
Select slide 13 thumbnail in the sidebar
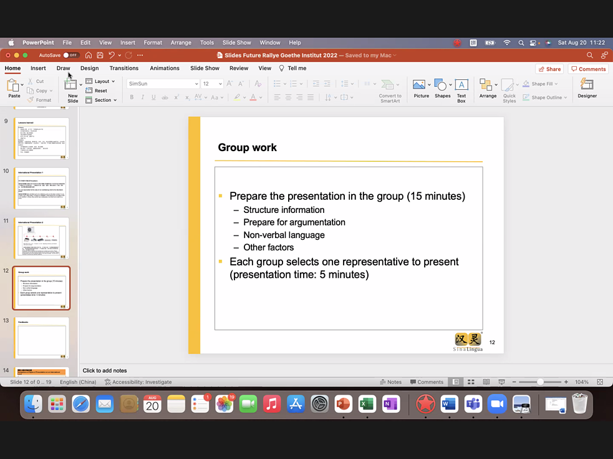point(41,338)
